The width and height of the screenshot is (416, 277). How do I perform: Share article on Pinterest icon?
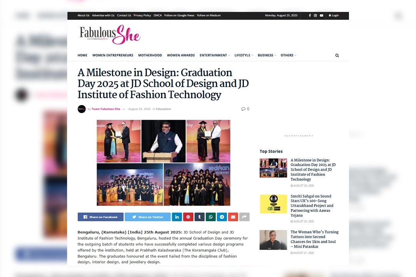point(188,217)
